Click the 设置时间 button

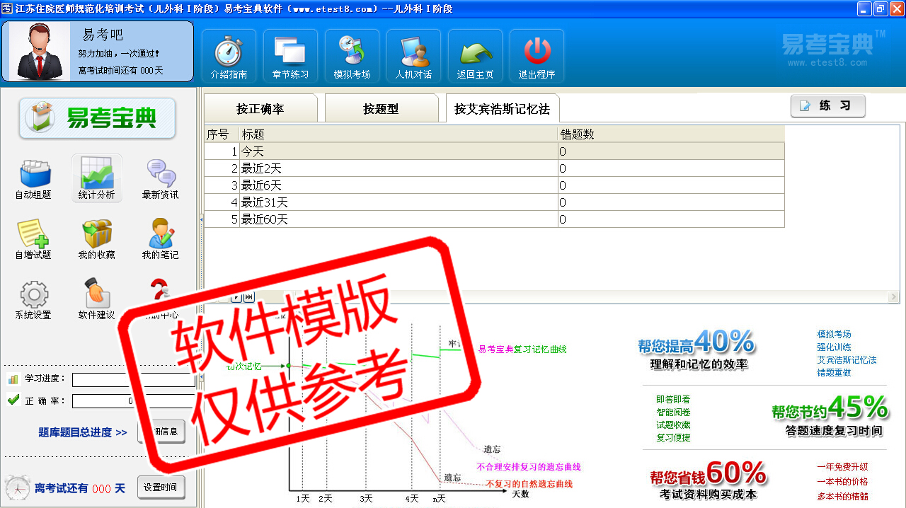coord(161,487)
